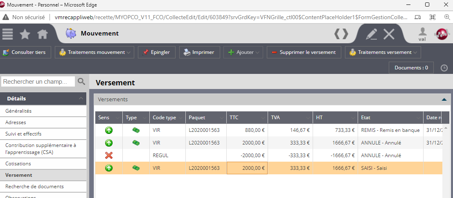453x198 pixels.
Task: Open the Ajouter dropdown
Action: pyautogui.click(x=243, y=52)
